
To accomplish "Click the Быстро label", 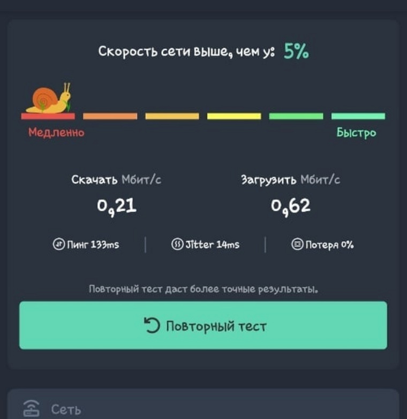I will pos(356,133).
